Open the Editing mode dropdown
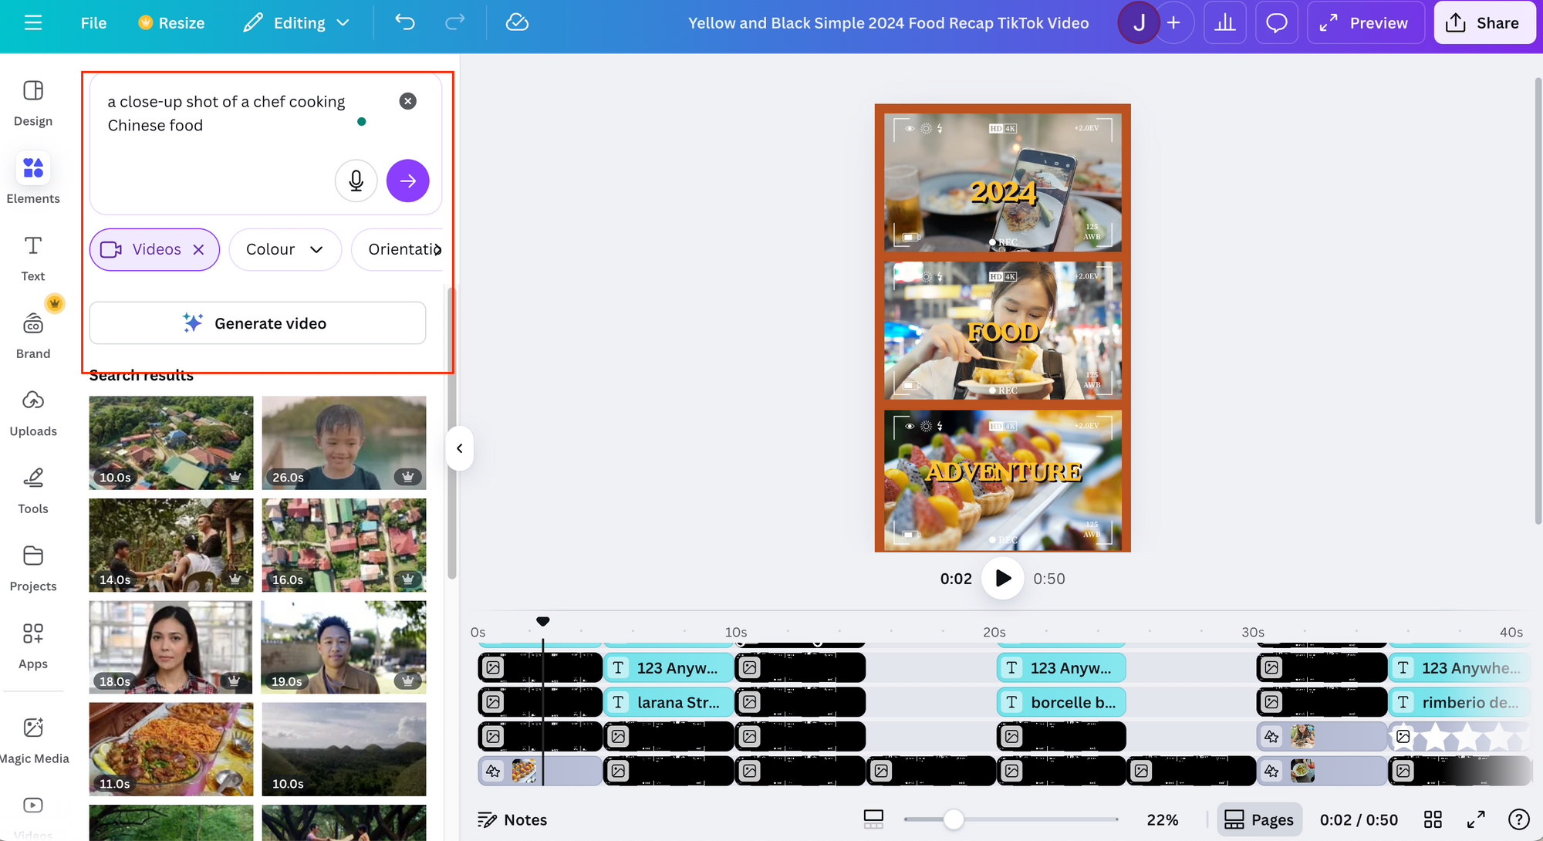Screen dimensions: 1543x841 (297, 23)
